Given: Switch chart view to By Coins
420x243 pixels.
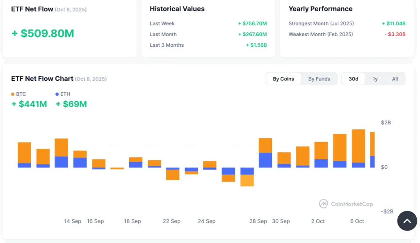Looking at the screenshot, I should coord(283,79).
